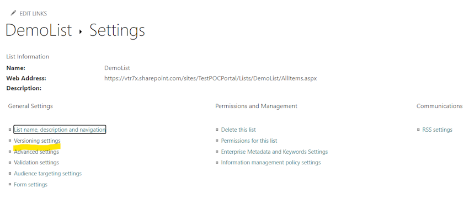Screen dimensions: 469x204
Task: Click the pencil icon beside EDIT LINKS
Action: (13, 13)
